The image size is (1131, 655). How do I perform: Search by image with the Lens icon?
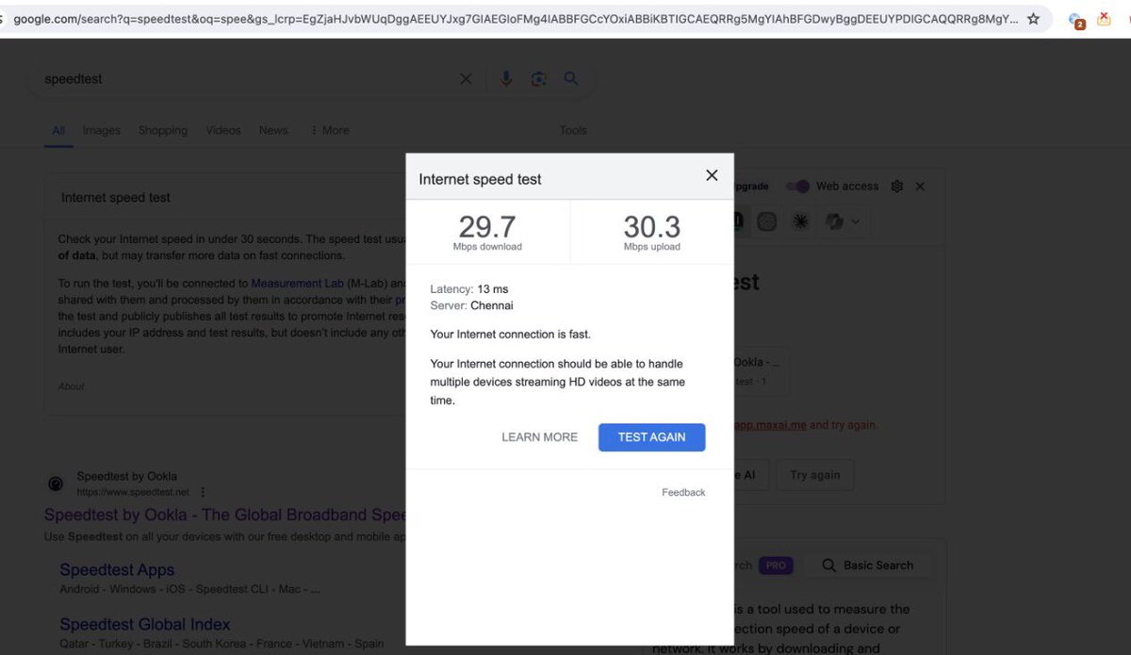pos(538,79)
